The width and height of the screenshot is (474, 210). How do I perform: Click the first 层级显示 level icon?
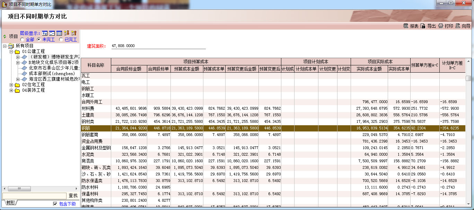point(45,33)
